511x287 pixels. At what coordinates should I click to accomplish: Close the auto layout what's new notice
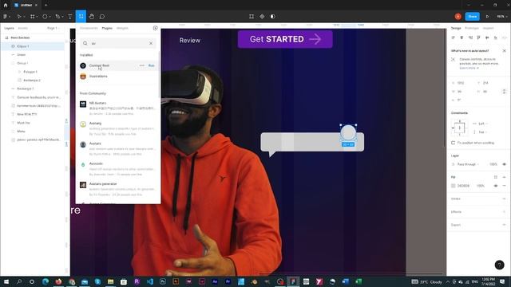(x=504, y=51)
